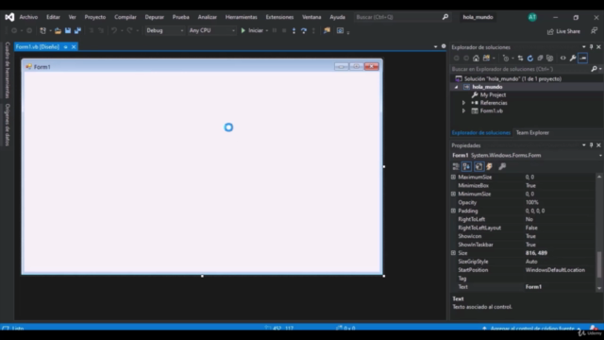Click the Step Into debugging icon
This screenshot has width=604, height=340.
point(294,30)
